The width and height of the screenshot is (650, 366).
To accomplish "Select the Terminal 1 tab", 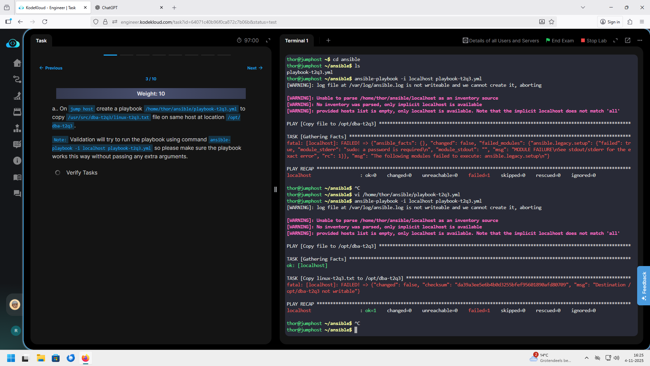I will (x=297, y=41).
